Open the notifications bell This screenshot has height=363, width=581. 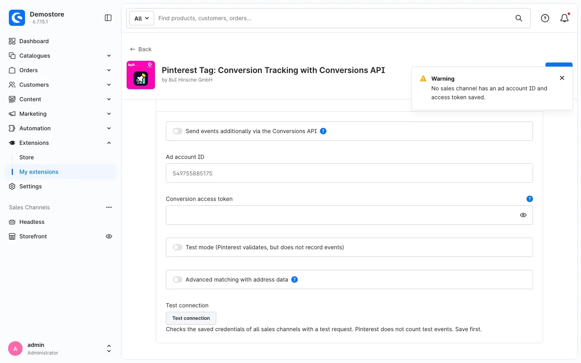point(564,18)
